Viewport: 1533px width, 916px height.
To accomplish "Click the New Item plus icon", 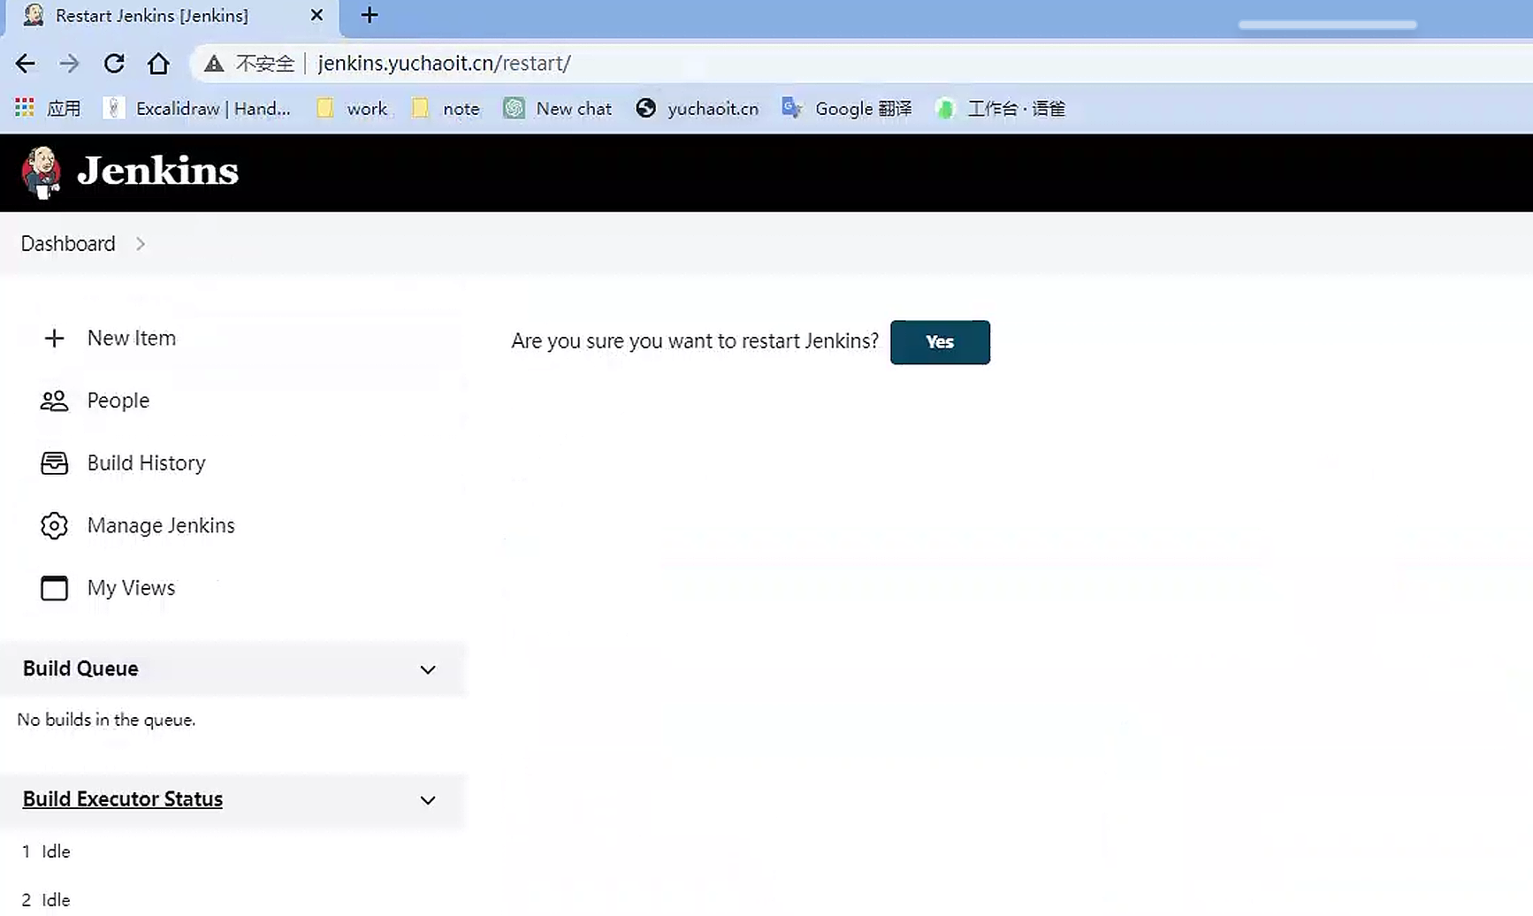I will (x=54, y=339).
